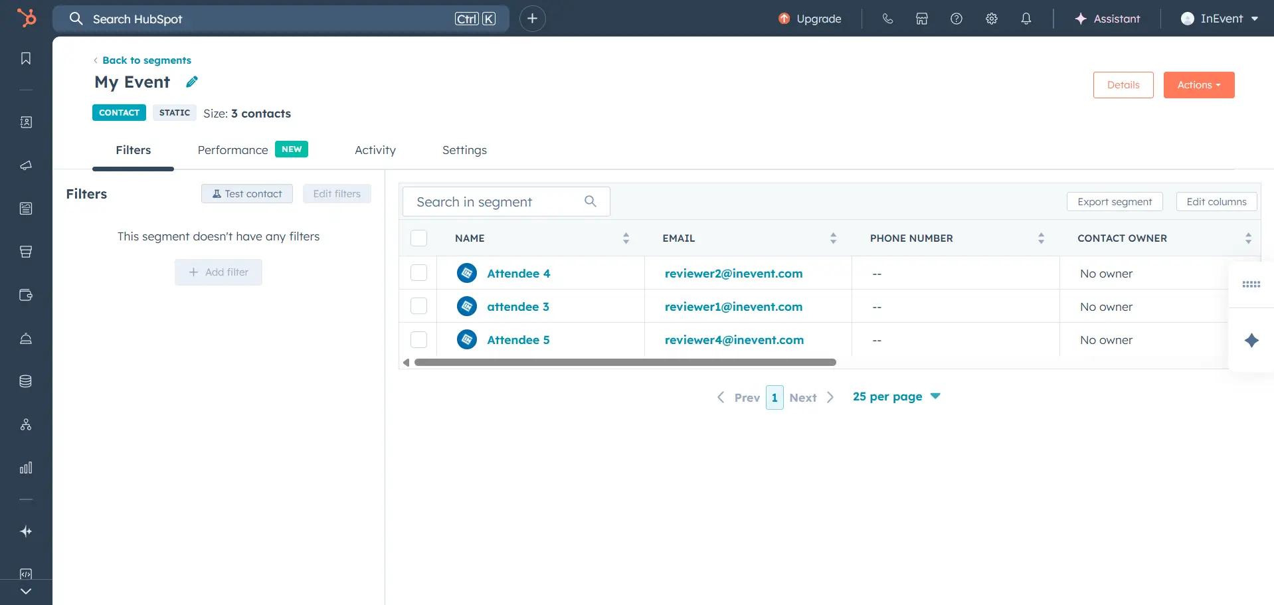The height and width of the screenshot is (605, 1274).
Task: Click the Search in segment field
Action: pos(498,202)
